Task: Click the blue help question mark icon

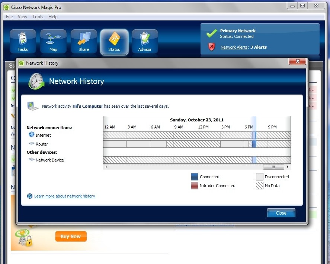Action: tap(30, 196)
